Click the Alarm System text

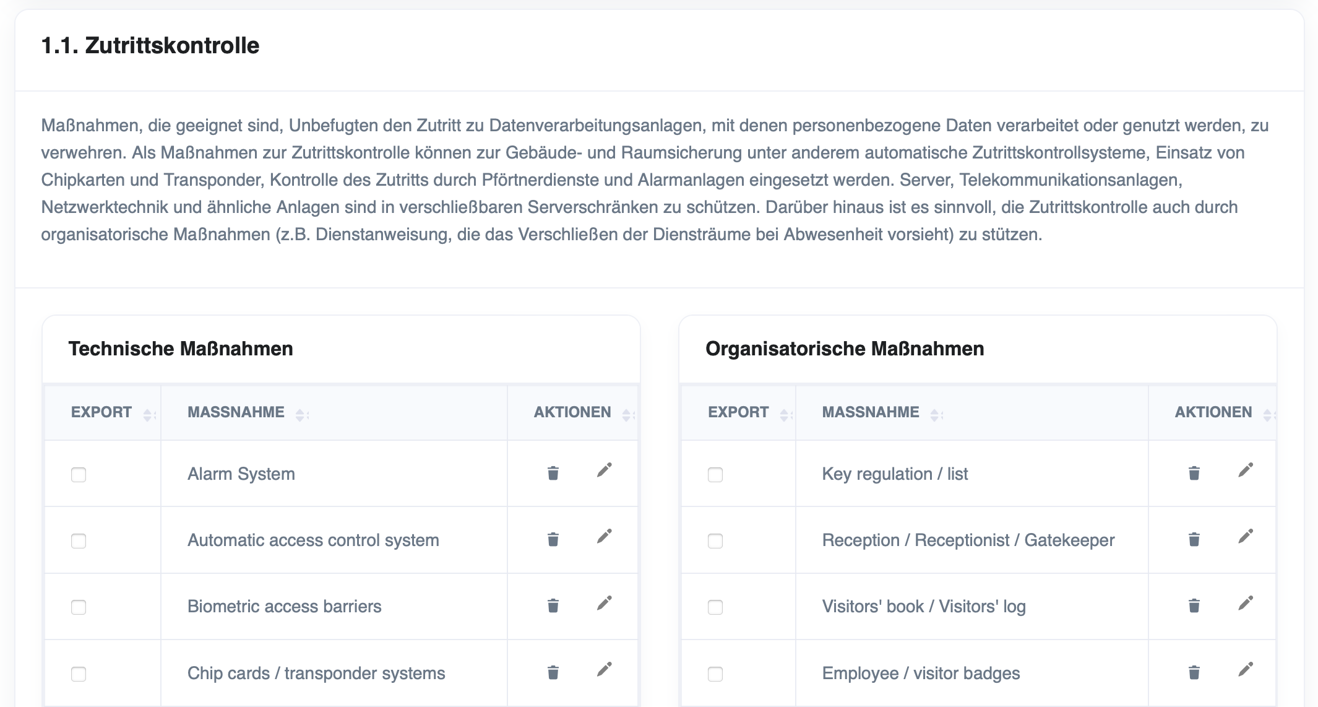click(241, 474)
